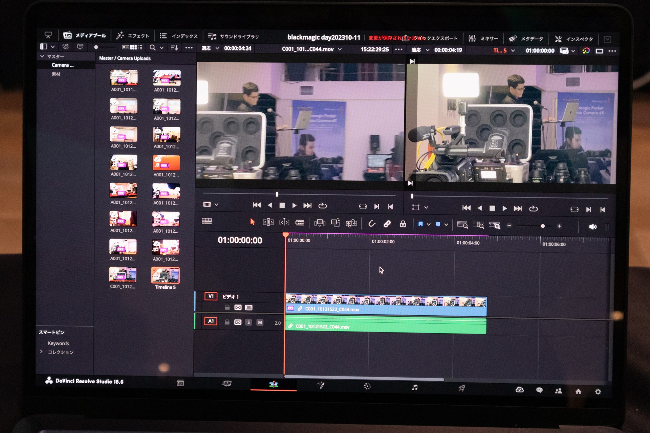Switch to trim edit mode

(268, 223)
